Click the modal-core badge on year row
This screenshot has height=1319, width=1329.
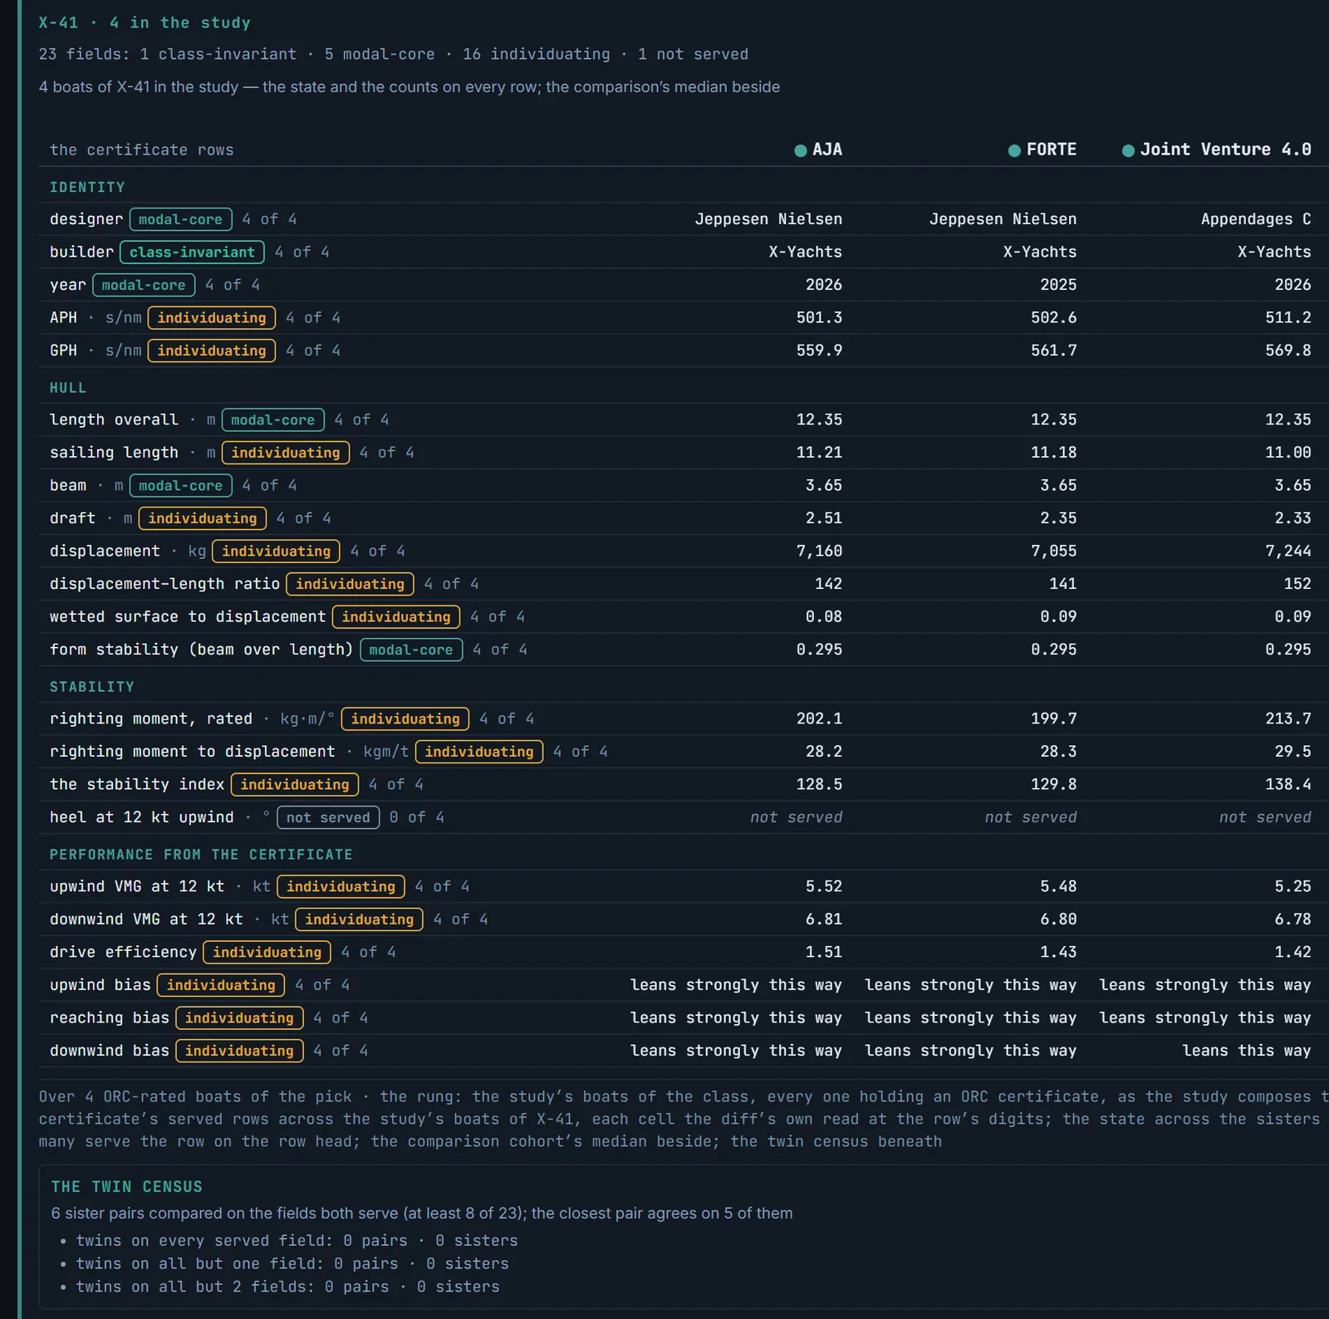144,285
